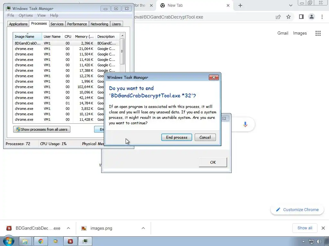Expand options for images.png download
The width and height of the screenshot is (329, 246).
143,228
